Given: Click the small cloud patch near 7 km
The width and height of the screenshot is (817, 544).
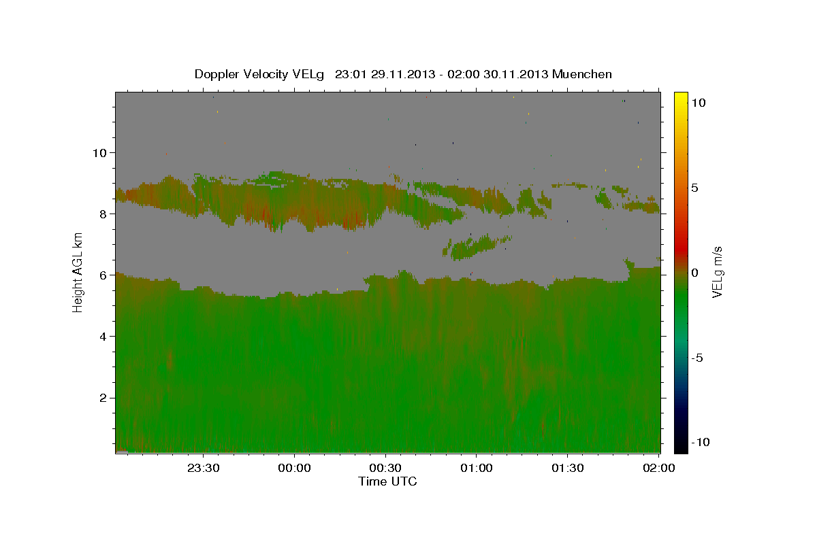Looking at the screenshot, I should coord(477,246).
